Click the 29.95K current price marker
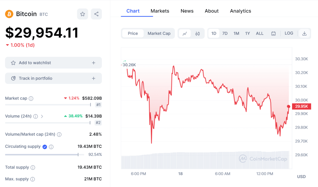318x187 pixels. point(301,106)
